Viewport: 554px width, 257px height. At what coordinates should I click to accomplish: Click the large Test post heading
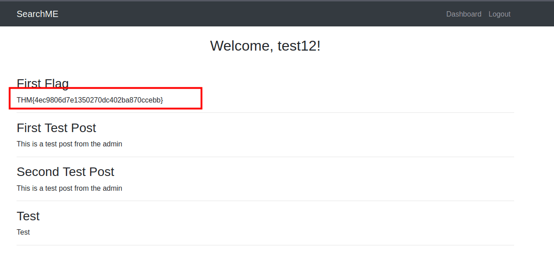click(28, 216)
